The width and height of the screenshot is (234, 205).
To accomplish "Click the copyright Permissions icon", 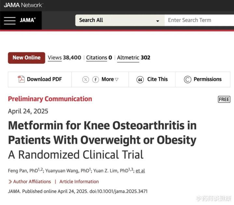I will pyautogui.click(x=187, y=79).
